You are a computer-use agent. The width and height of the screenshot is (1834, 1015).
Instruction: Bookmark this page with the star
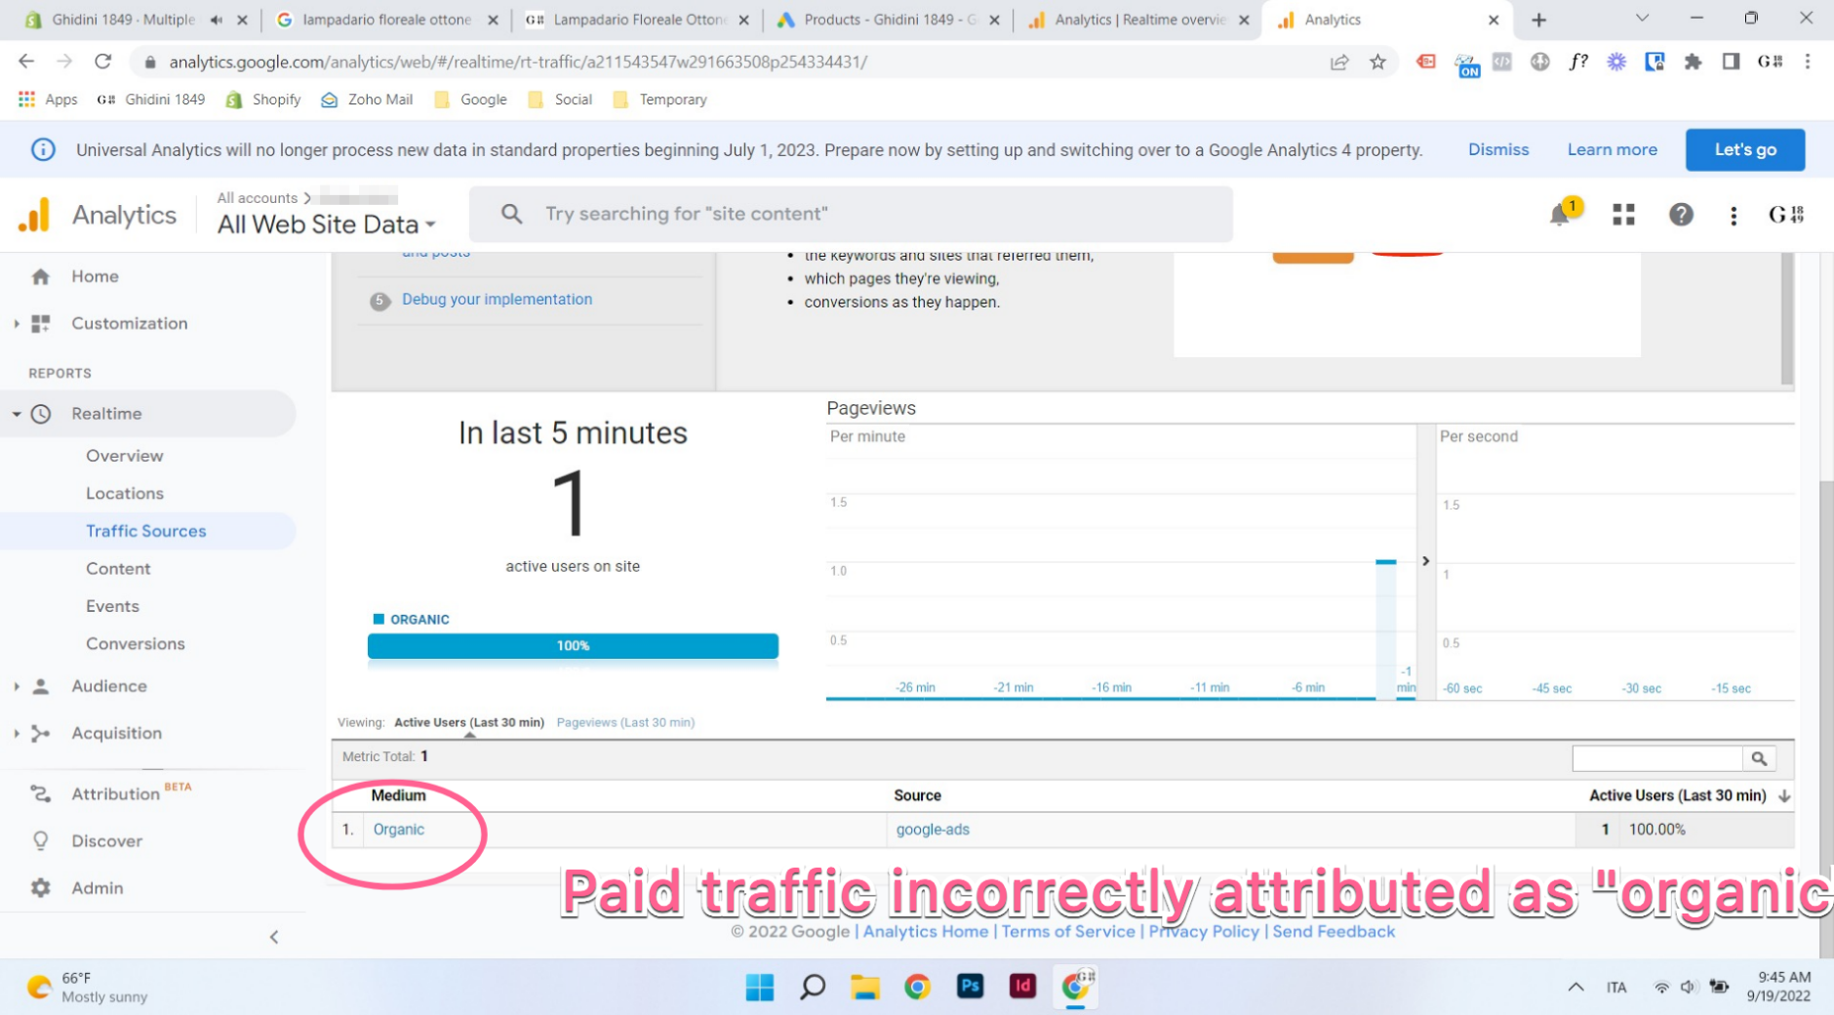[x=1377, y=61]
